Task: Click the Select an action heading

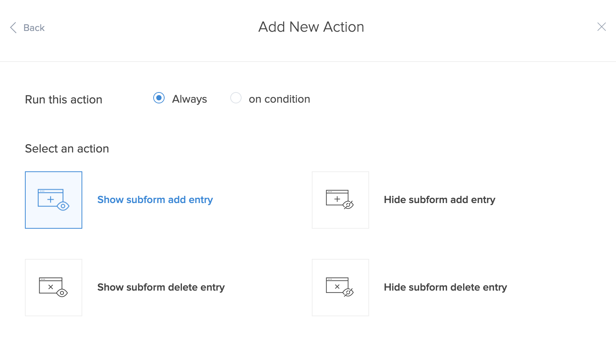Action: tap(67, 149)
